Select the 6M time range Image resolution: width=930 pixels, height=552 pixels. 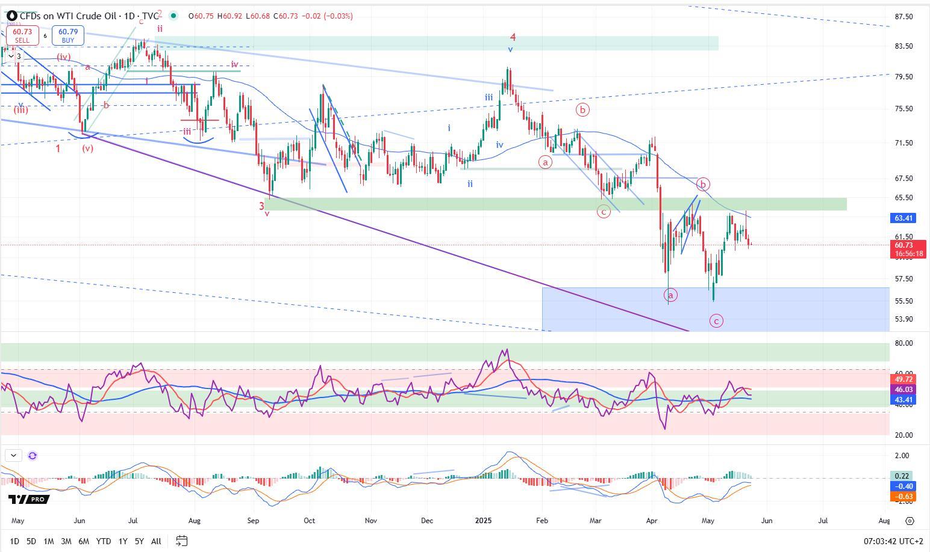click(x=84, y=541)
